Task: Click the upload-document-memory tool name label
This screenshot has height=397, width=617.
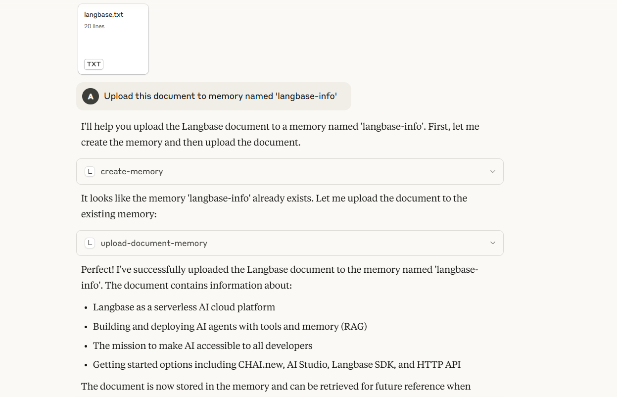Action: click(154, 243)
